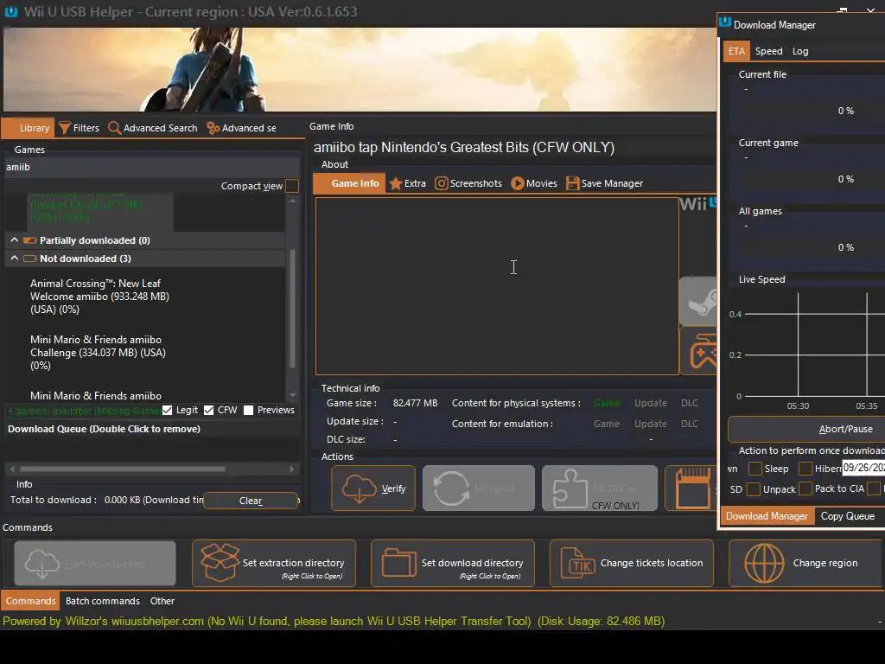Click the star icon for Extra
This screenshot has width=885, height=664.
396,183
